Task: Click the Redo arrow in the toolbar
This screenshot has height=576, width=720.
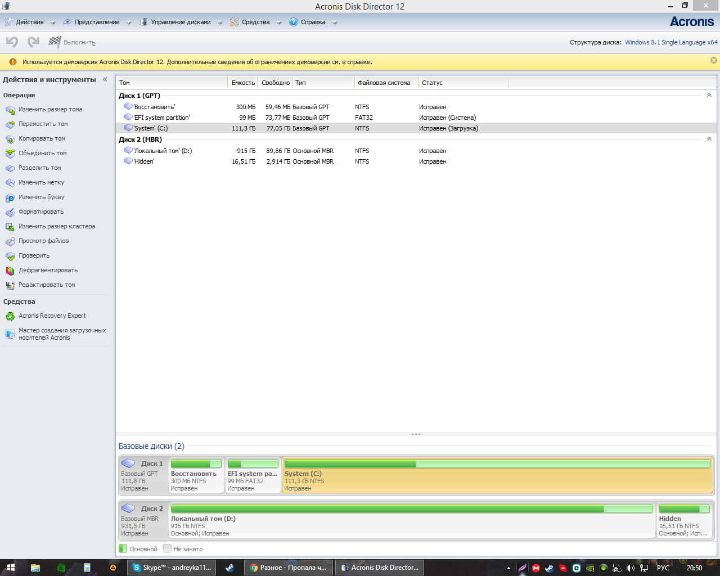Action: pyautogui.click(x=34, y=42)
